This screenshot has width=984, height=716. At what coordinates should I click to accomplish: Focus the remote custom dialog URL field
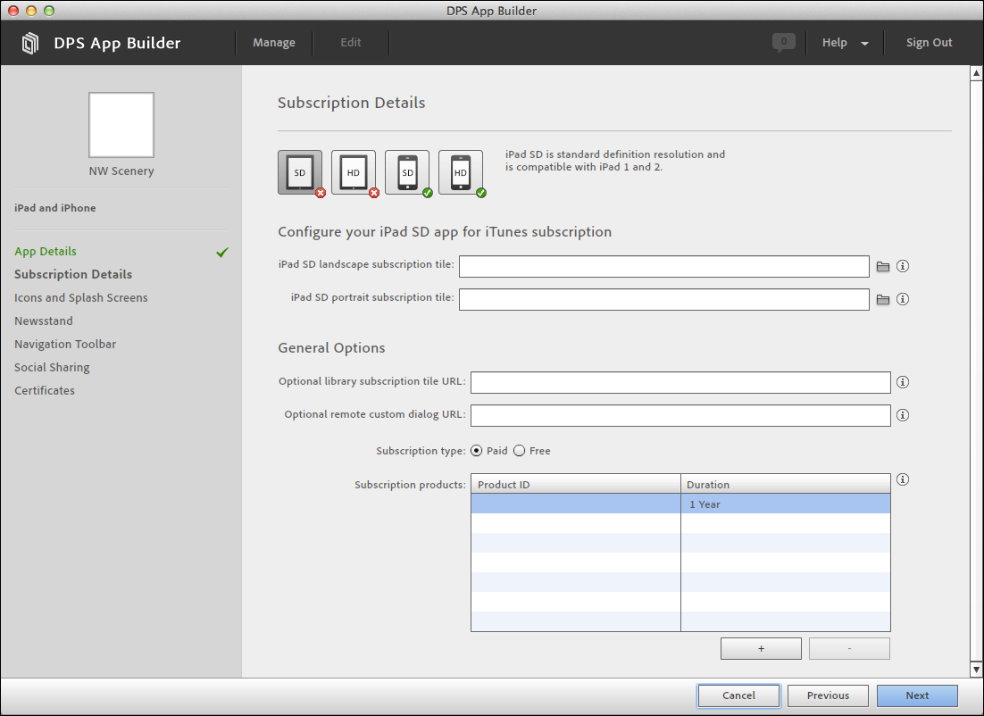pos(680,415)
